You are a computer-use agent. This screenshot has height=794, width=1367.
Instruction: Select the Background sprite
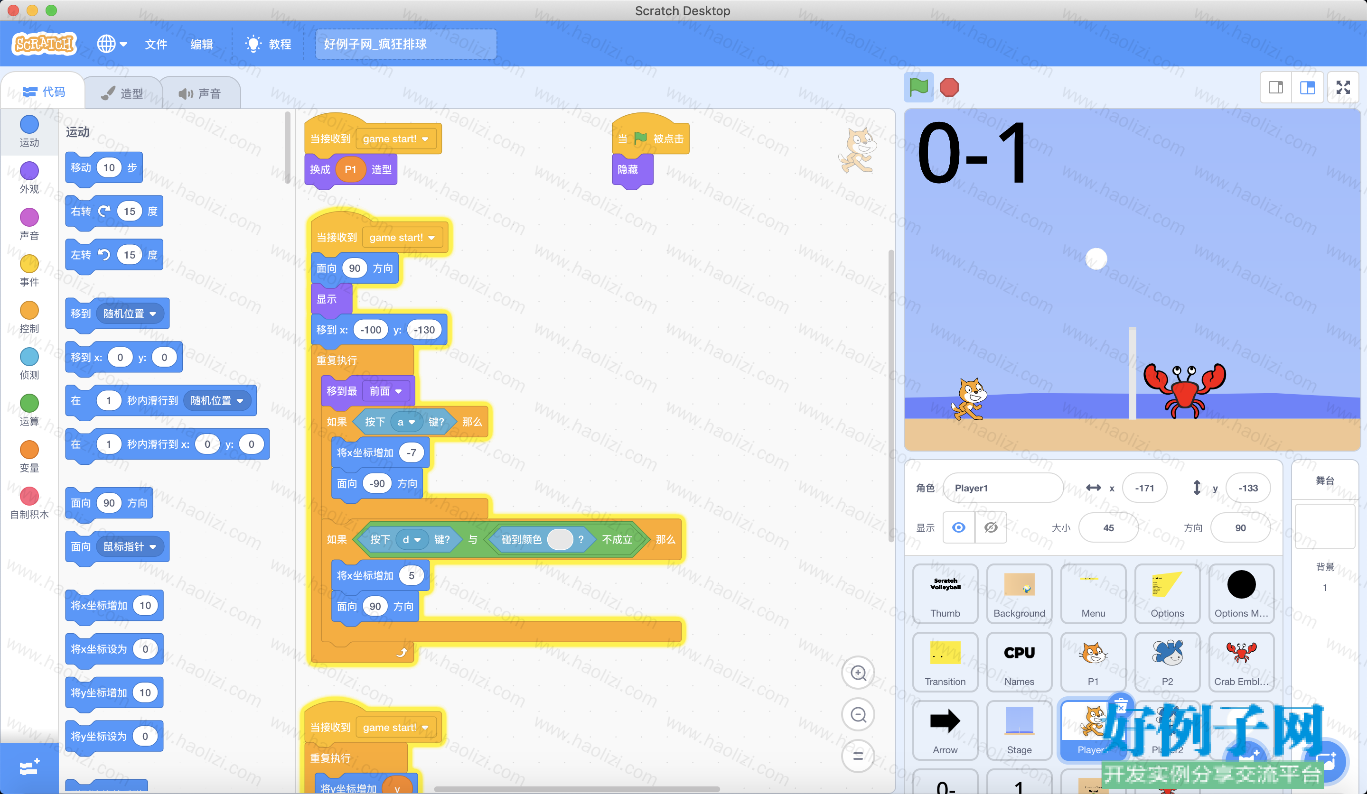click(x=1019, y=593)
